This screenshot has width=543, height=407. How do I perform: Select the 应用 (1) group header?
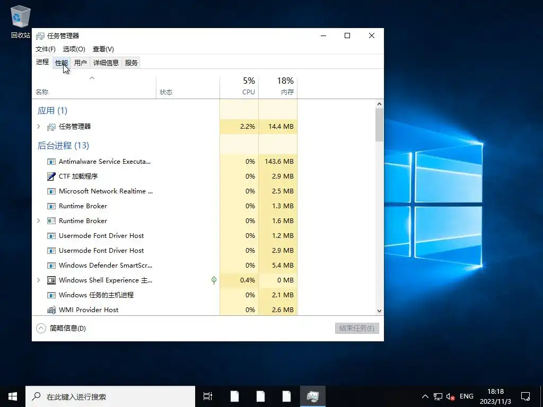52,110
